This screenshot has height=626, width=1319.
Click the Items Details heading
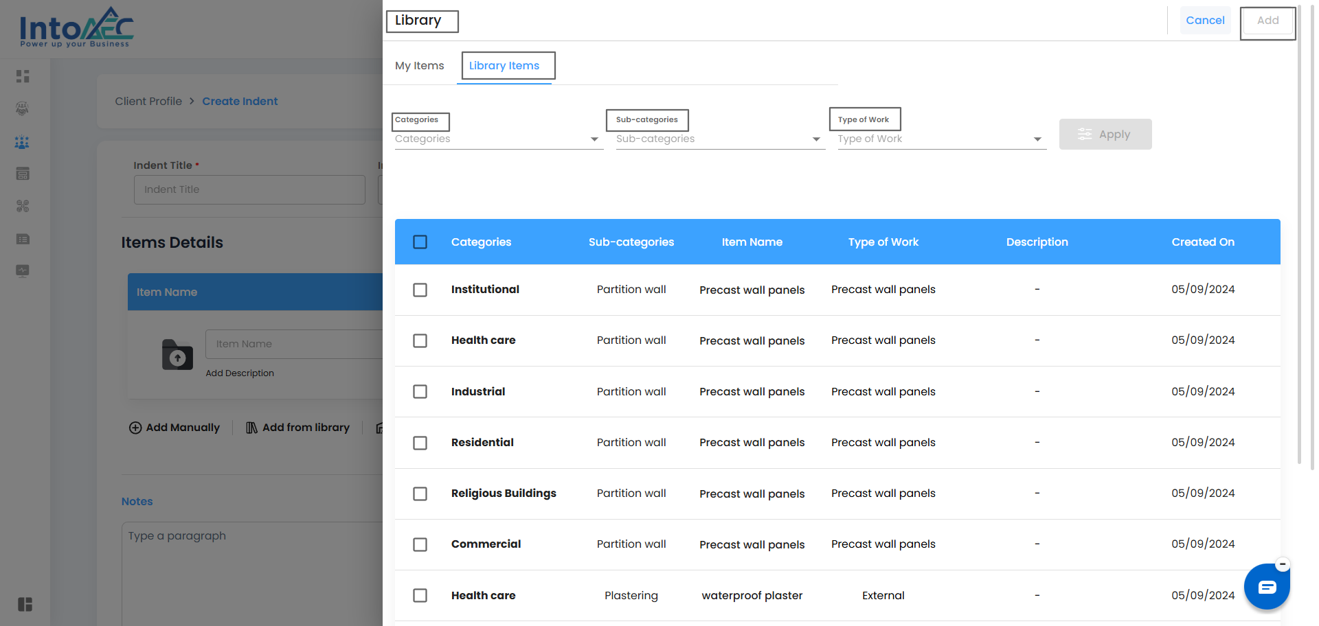click(172, 242)
